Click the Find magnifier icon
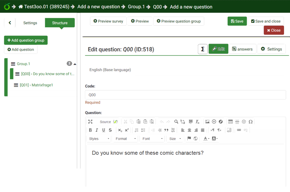 [176, 122]
